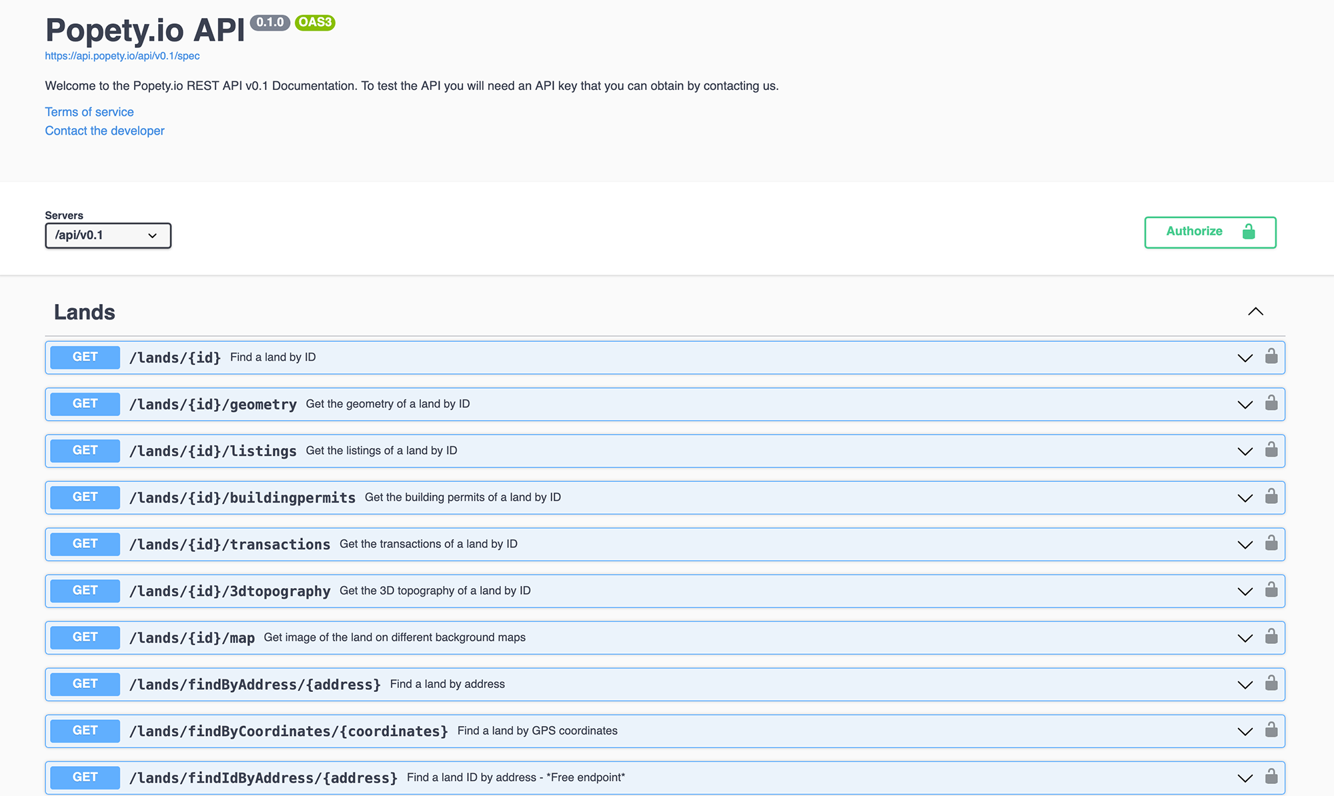Open the api.popety.io spec URL link
This screenshot has height=796, width=1334.
click(122, 56)
